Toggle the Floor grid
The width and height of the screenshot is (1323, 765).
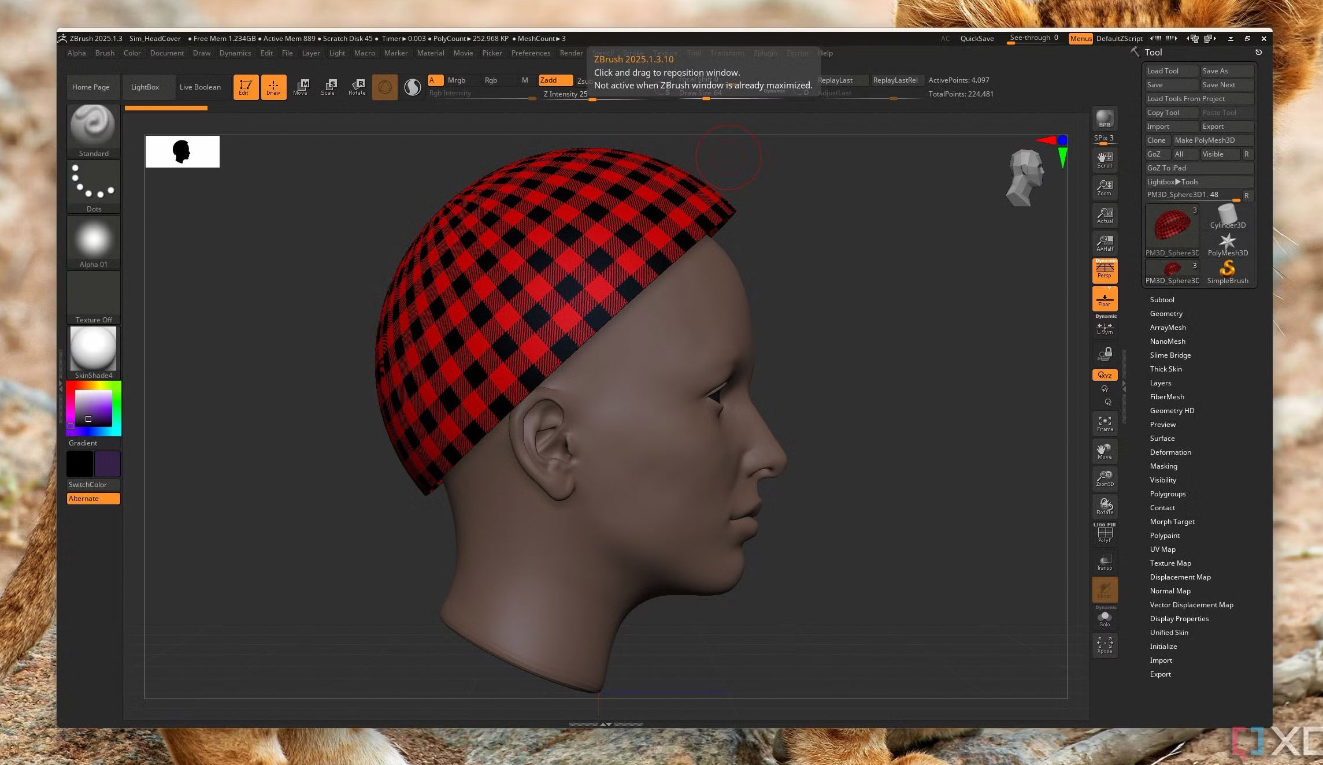(x=1105, y=299)
